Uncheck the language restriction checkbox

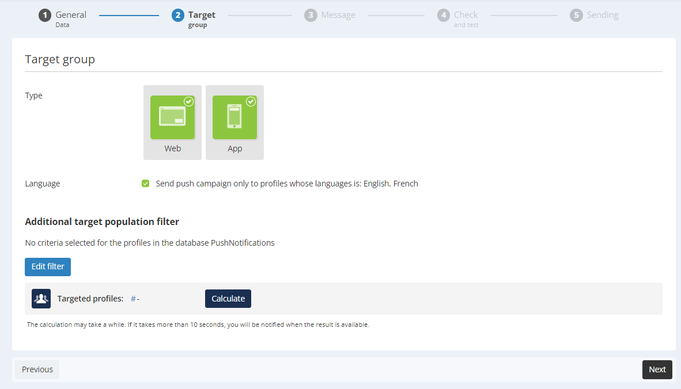[146, 184]
